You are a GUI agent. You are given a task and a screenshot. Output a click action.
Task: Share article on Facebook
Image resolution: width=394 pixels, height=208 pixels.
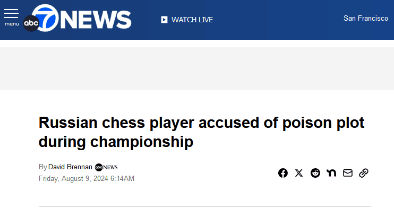(x=283, y=173)
